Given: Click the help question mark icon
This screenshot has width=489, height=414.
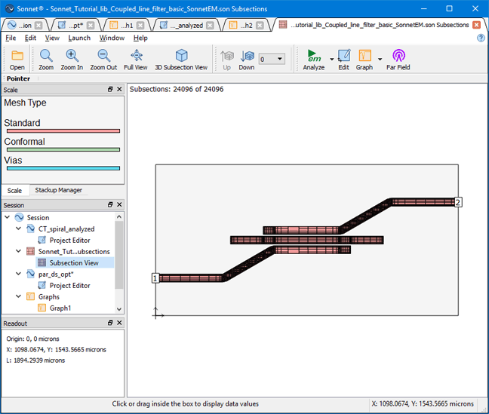Looking at the screenshot, I should click(481, 38).
